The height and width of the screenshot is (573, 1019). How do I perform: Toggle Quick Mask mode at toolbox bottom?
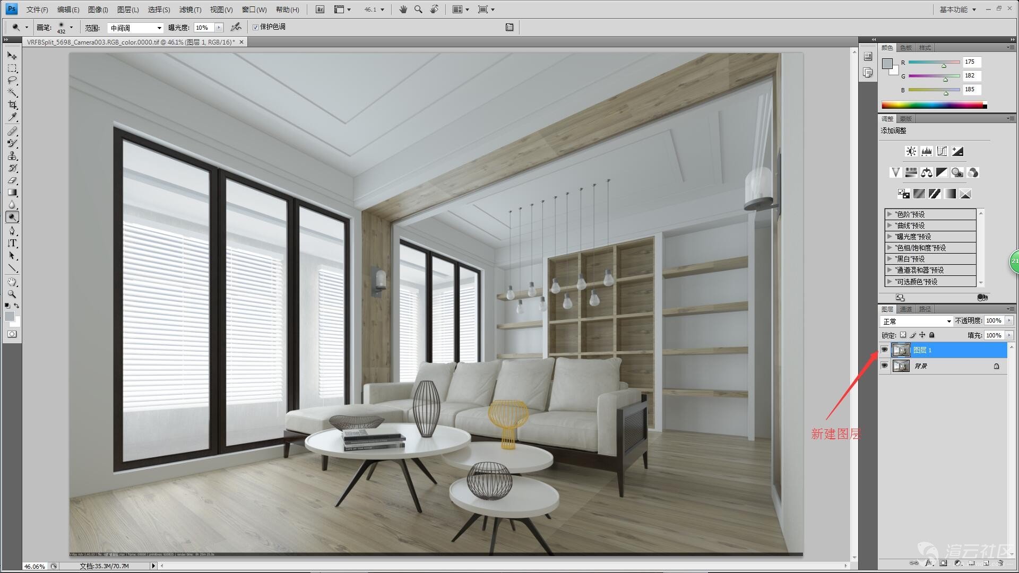pos(12,334)
